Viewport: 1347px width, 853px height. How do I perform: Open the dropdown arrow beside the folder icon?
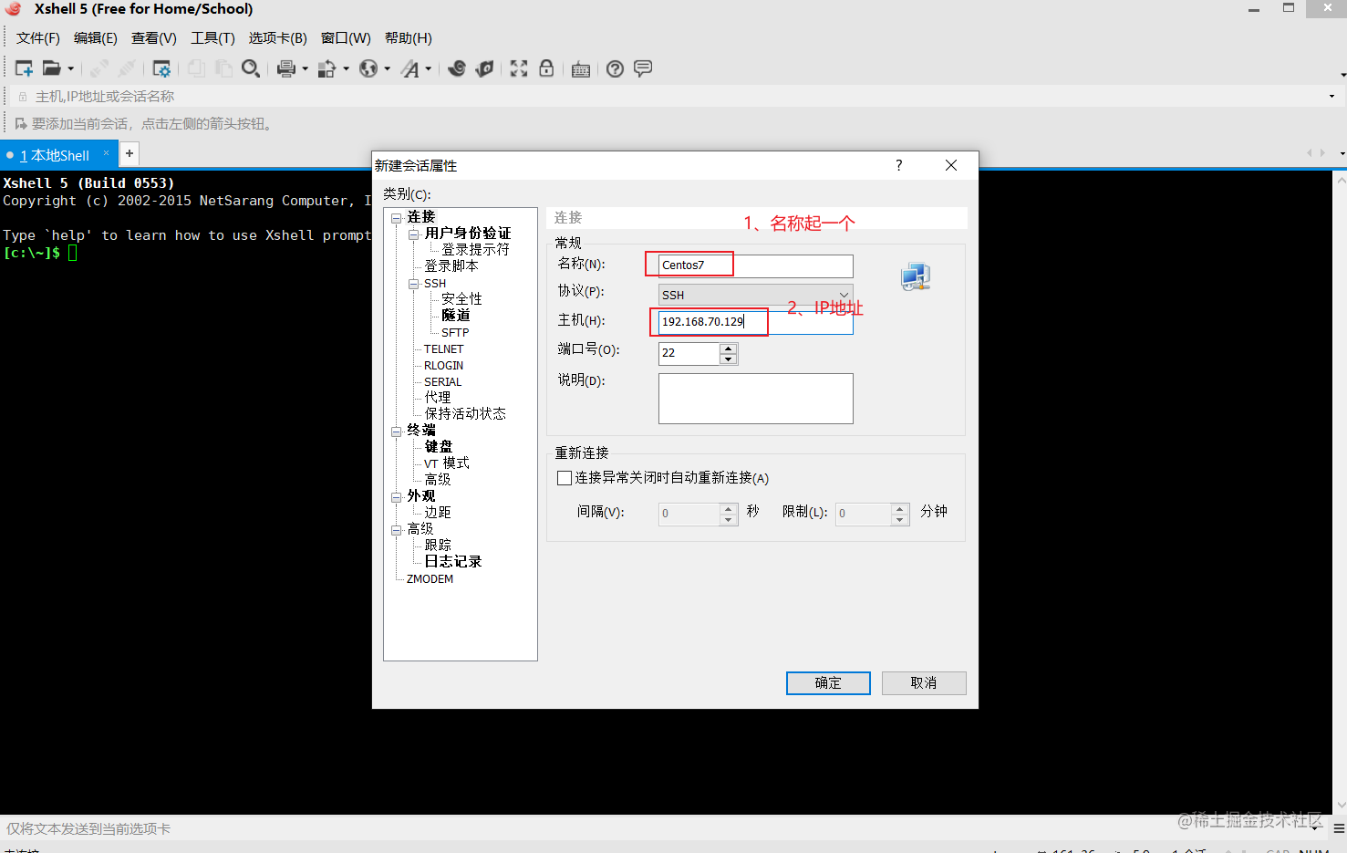click(x=70, y=68)
